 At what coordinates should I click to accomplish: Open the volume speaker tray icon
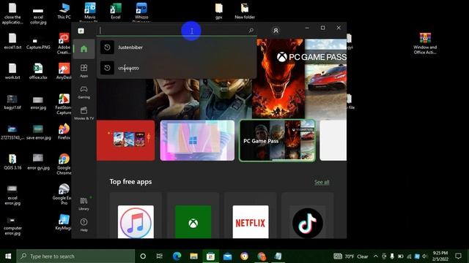[x=425, y=256]
